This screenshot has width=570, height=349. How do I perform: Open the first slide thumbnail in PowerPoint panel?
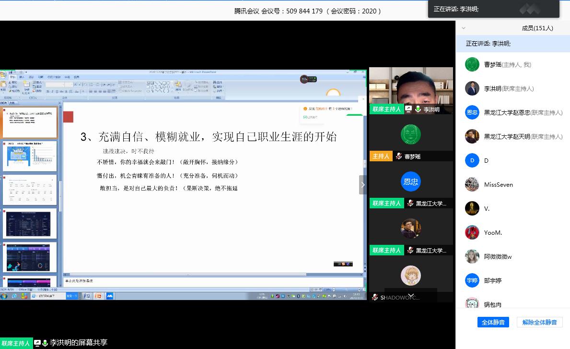pos(30,122)
